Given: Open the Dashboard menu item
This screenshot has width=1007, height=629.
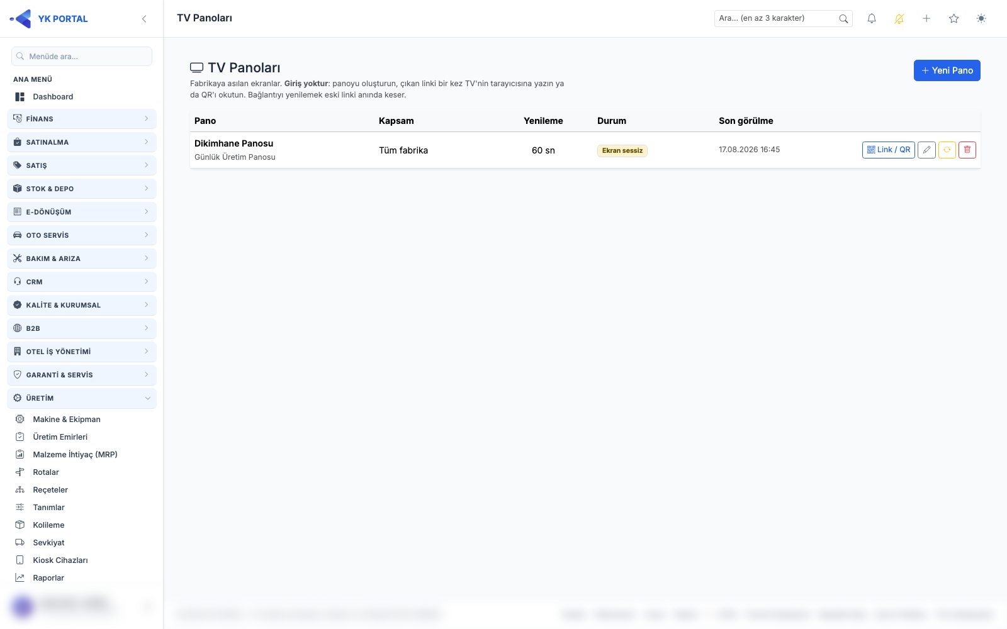Looking at the screenshot, I should [x=53, y=97].
